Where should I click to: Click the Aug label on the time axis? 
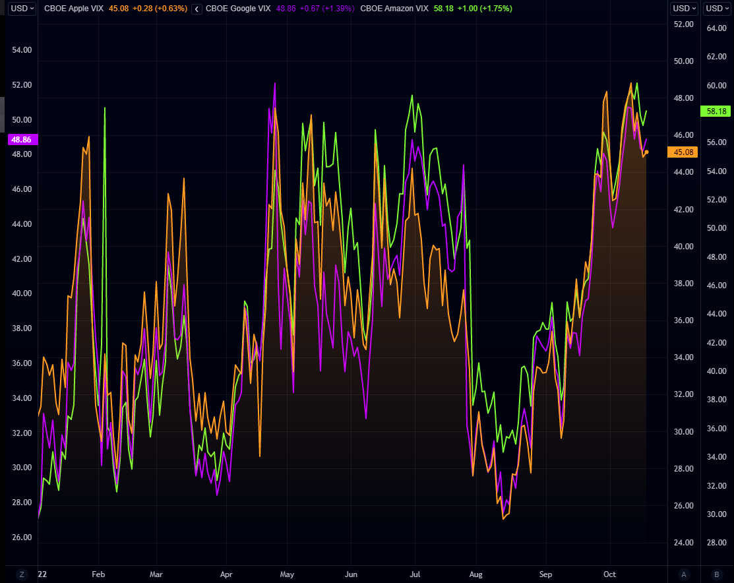coord(475,574)
